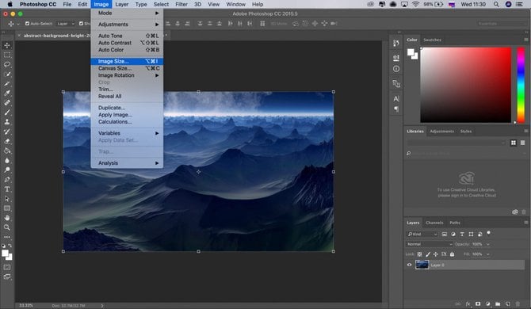The image size is (531, 309).
Task: Choose Duplicate menu item
Action: click(x=127, y=108)
